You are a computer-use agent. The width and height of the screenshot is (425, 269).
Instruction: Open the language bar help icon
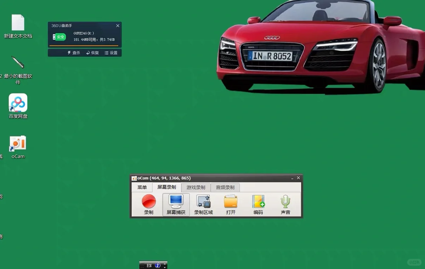pyautogui.click(x=158, y=265)
